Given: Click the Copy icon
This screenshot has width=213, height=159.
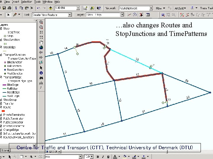Looking at the screenshot, I should point(21,8).
